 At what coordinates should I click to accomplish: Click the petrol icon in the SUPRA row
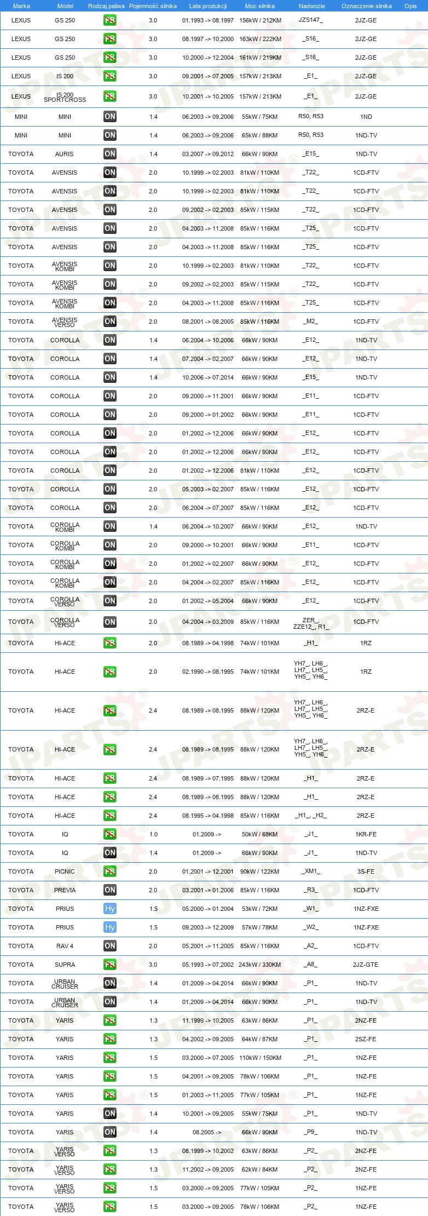tap(110, 965)
